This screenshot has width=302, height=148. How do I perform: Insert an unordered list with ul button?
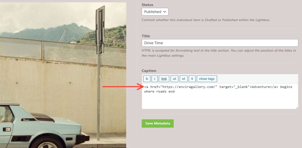pos(174,79)
